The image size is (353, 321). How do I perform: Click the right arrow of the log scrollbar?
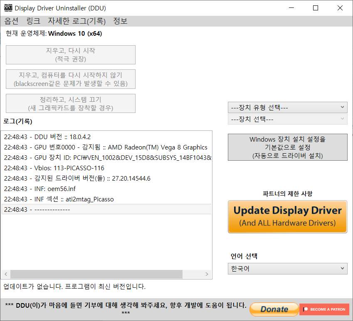point(207,274)
